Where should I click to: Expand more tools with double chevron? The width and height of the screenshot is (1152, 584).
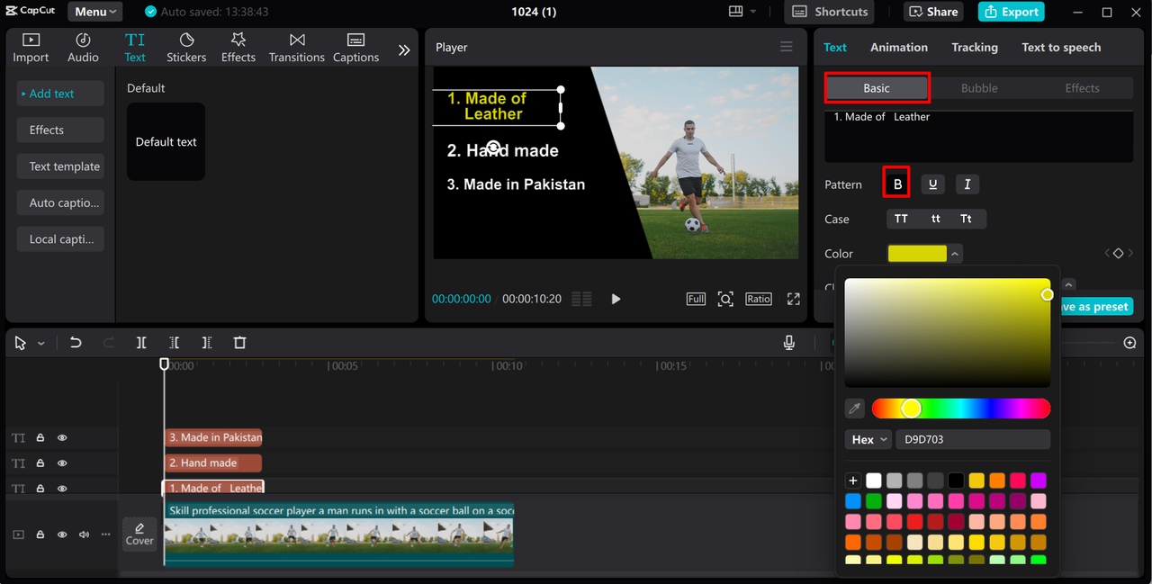tap(404, 50)
